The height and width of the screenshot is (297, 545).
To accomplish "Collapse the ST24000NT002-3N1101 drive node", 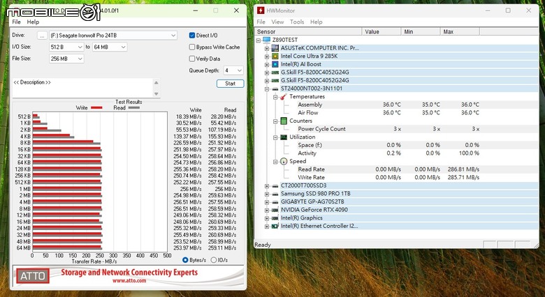I will [x=267, y=89].
